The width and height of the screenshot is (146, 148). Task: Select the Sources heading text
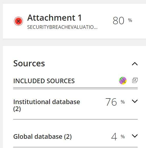click(x=29, y=64)
